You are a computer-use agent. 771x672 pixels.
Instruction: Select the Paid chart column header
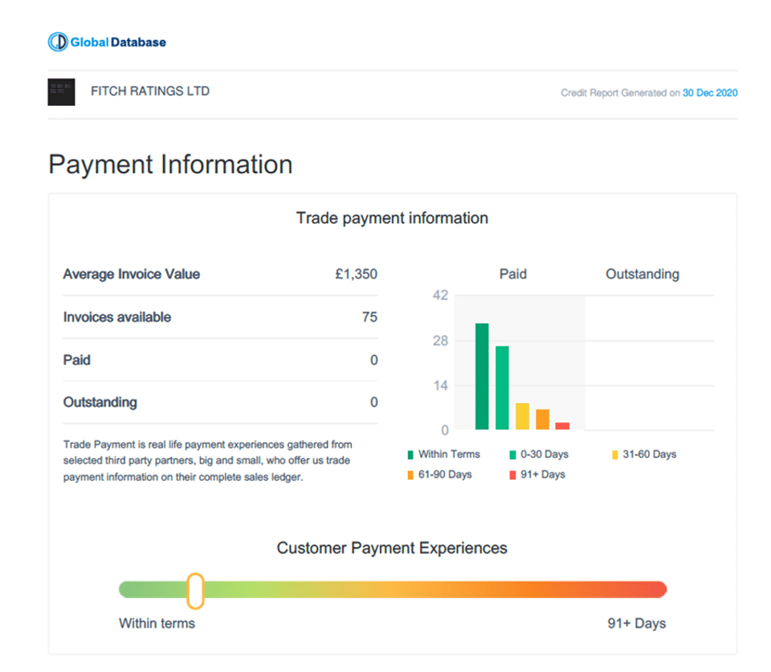(x=513, y=275)
